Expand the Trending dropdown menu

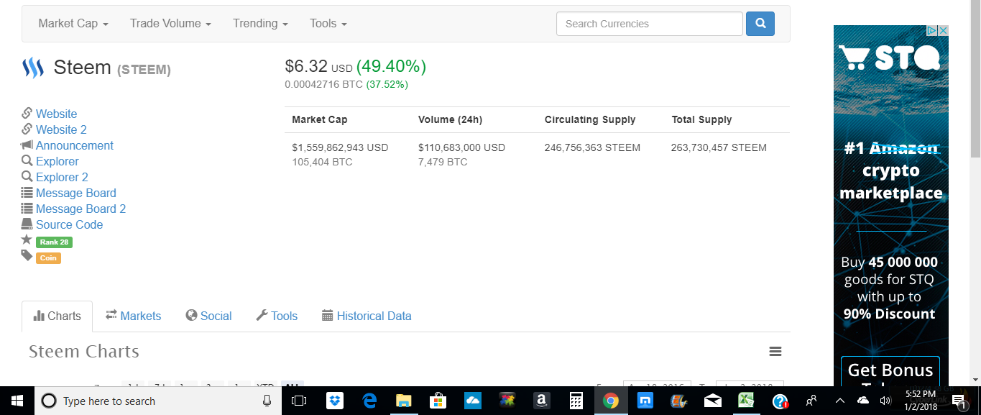coord(260,24)
